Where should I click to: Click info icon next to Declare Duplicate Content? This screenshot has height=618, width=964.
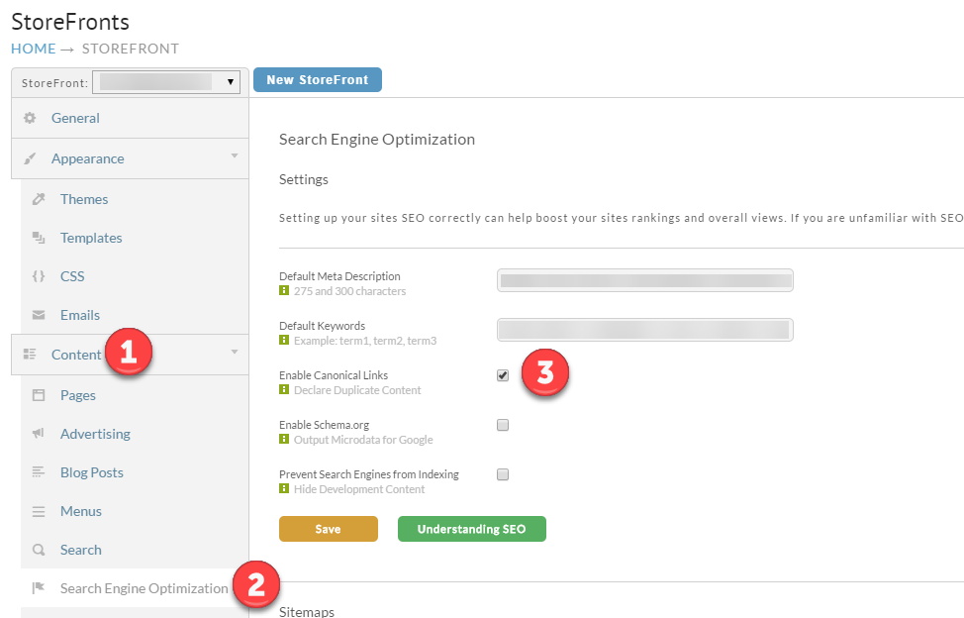284,389
